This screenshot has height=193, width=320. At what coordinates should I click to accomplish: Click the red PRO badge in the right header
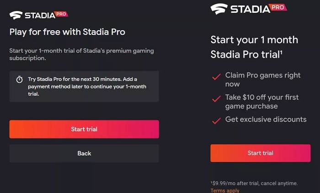tap(278, 7)
